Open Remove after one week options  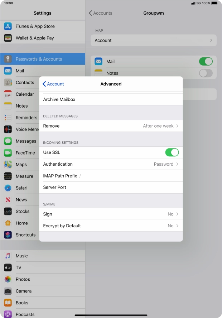coord(111,126)
